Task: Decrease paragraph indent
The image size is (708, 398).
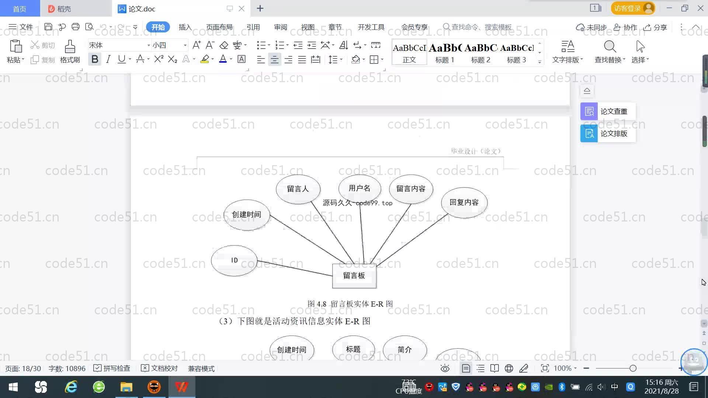Action: tap(298, 45)
